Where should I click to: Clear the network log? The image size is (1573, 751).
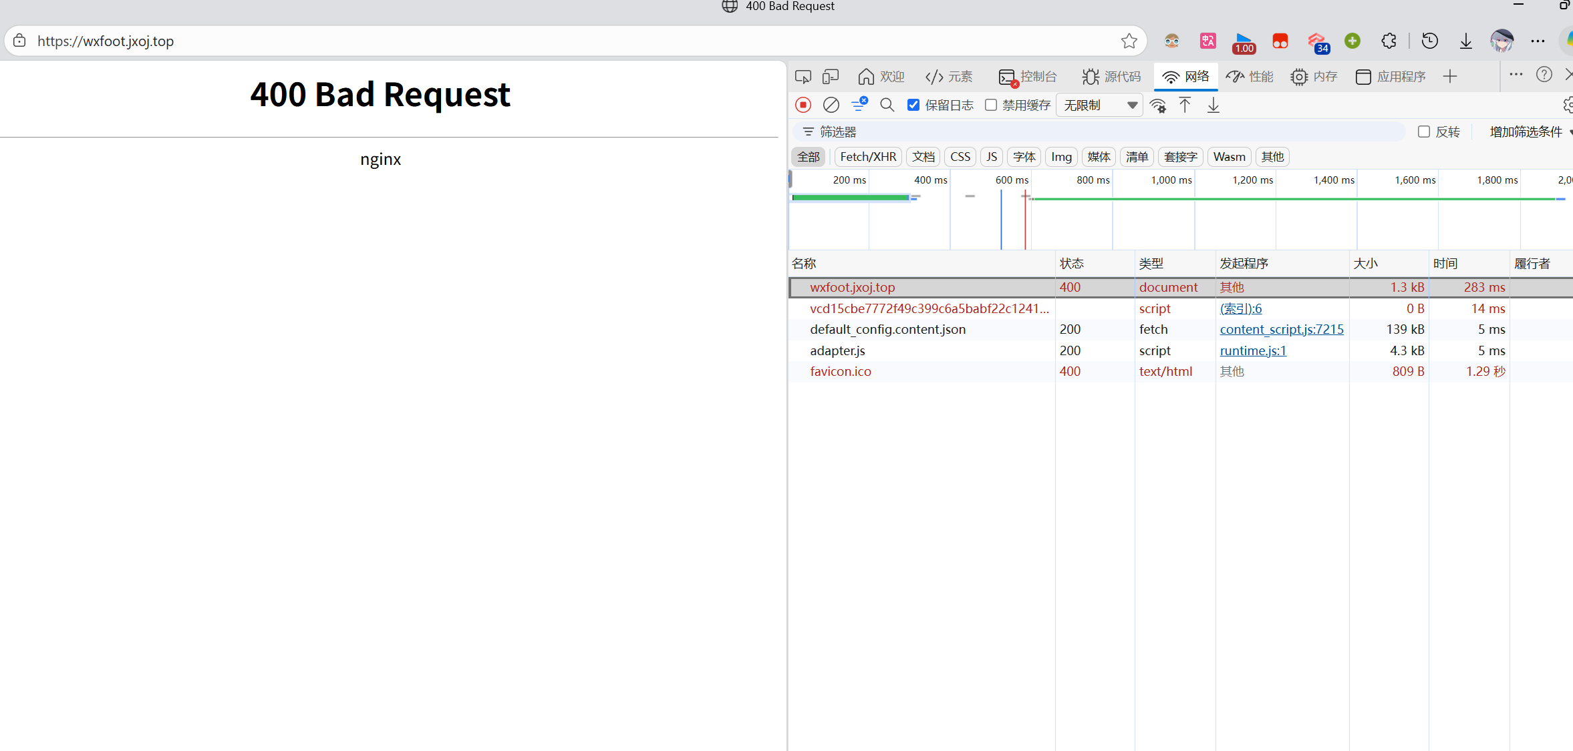(831, 105)
